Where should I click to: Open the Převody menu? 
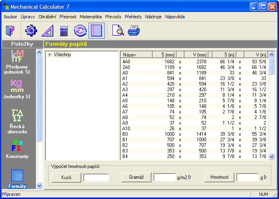[113, 17]
